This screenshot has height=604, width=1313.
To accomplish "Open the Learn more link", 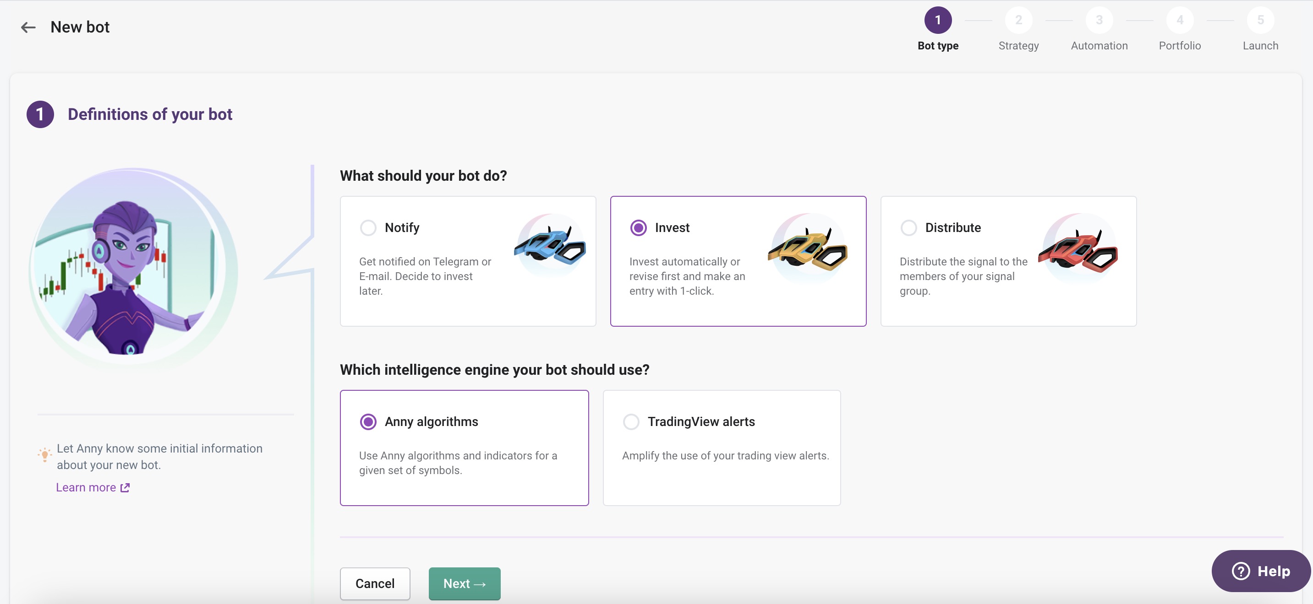I will (x=86, y=487).
